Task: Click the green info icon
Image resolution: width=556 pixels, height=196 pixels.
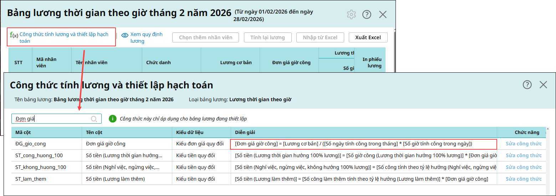Action: click(x=112, y=119)
